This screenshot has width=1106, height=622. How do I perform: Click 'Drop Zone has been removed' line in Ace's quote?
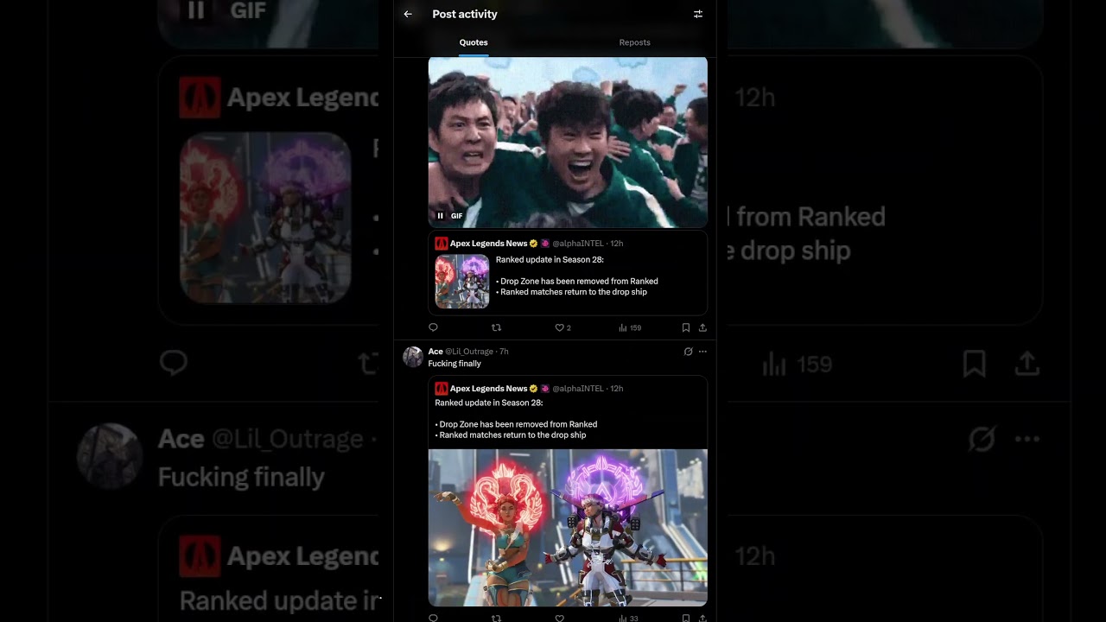[x=516, y=424]
